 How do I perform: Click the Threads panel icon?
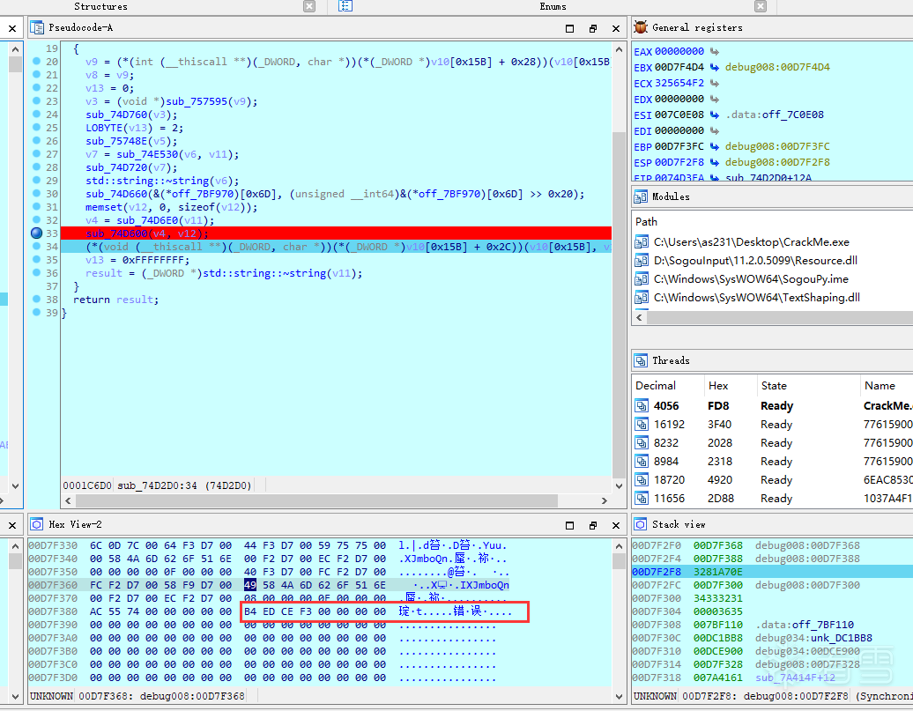point(641,360)
